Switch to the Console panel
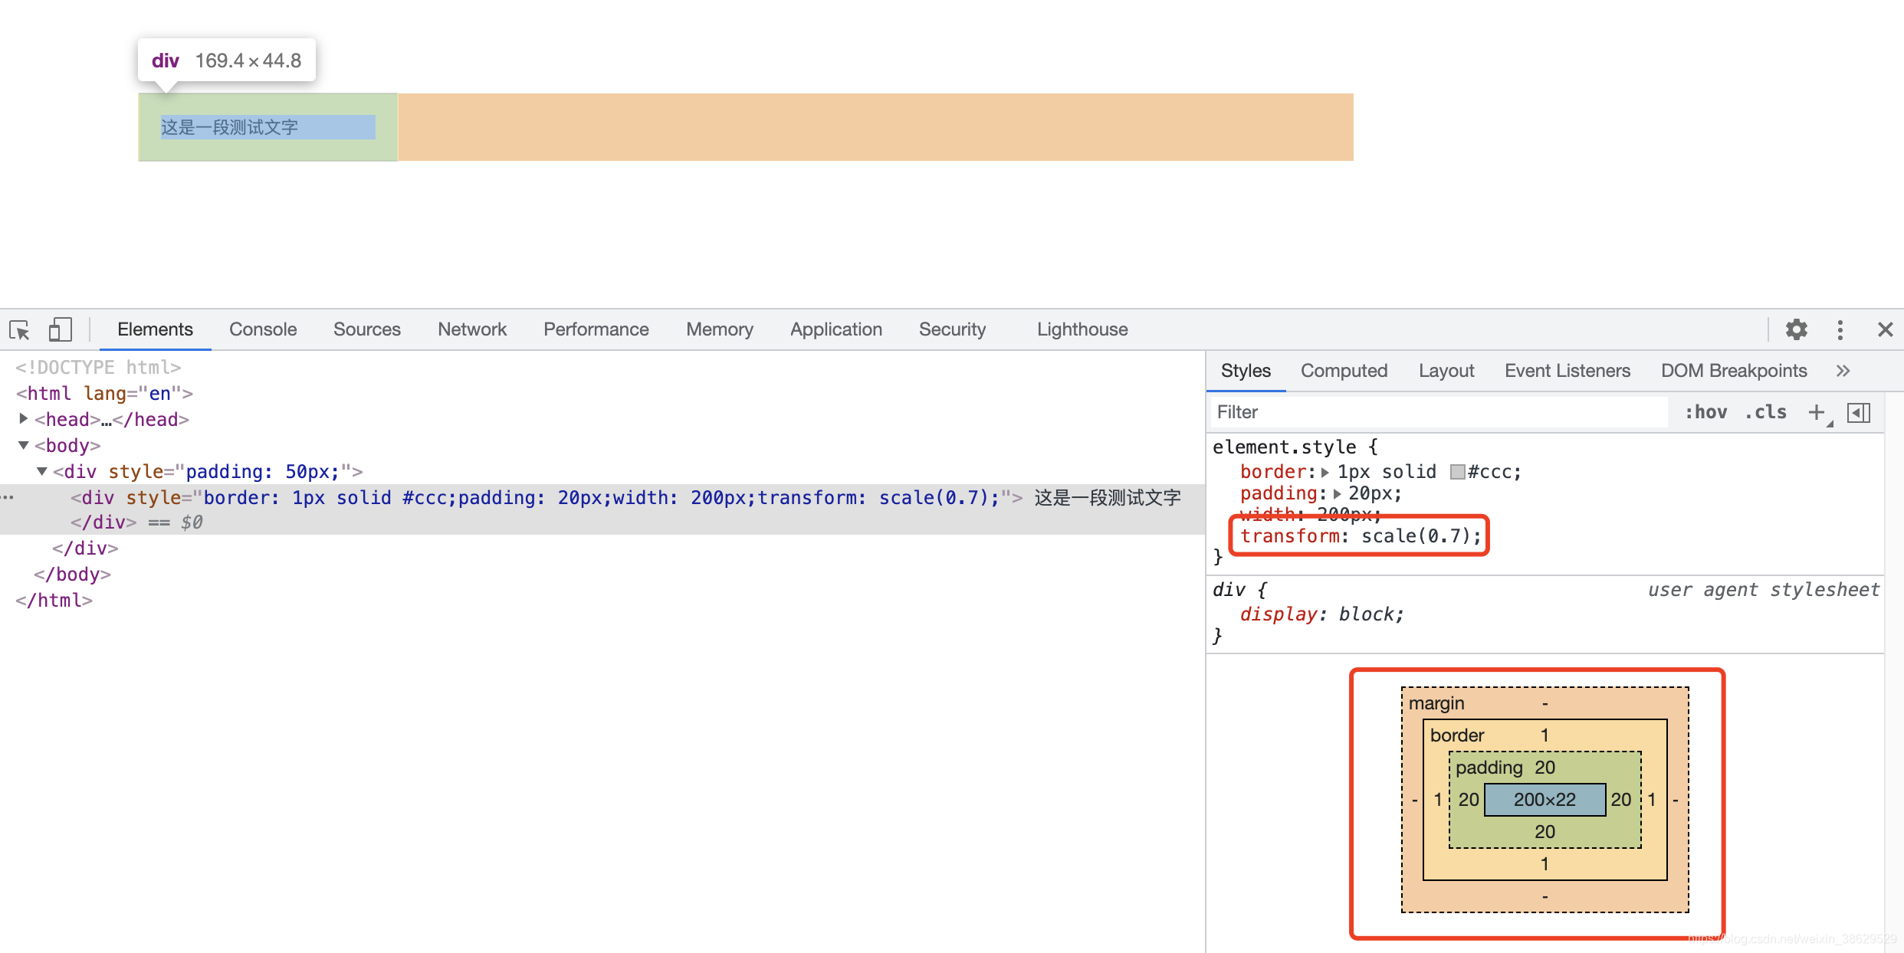The width and height of the screenshot is (1904, 953). (x=263, y=329)
